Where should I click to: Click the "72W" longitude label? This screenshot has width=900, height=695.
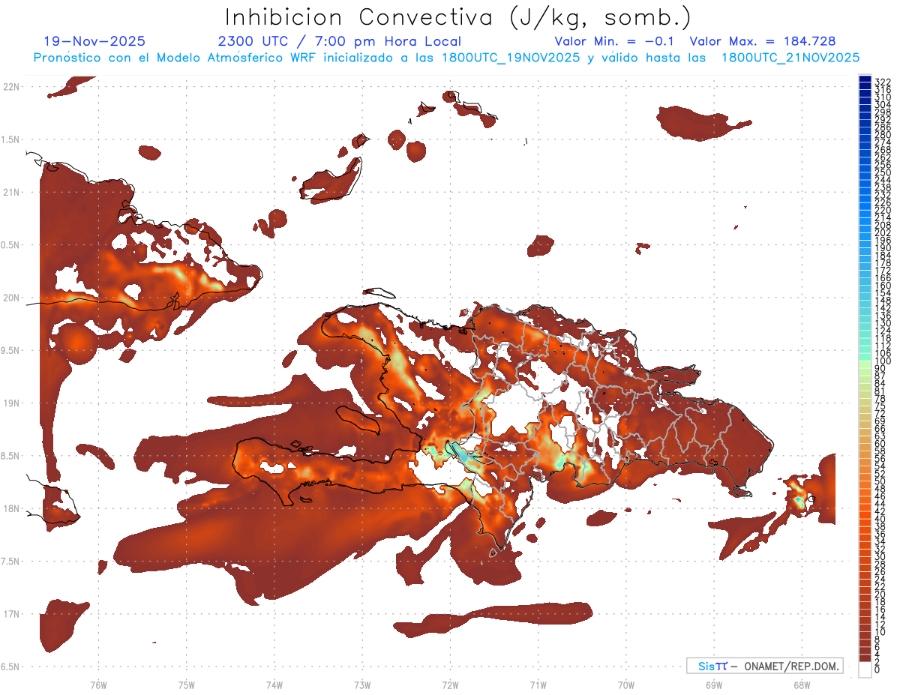pos(450,685)
